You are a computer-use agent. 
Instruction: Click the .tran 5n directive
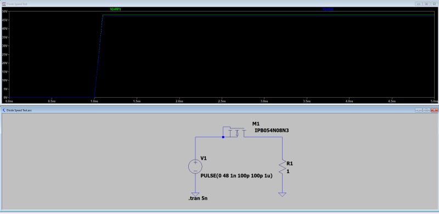point(198,199)
